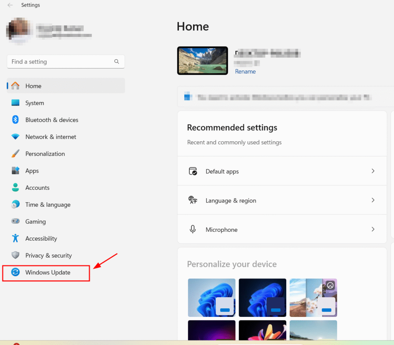
Task: Click the Network Wi-Fi icon
Action: click(15, 137)
